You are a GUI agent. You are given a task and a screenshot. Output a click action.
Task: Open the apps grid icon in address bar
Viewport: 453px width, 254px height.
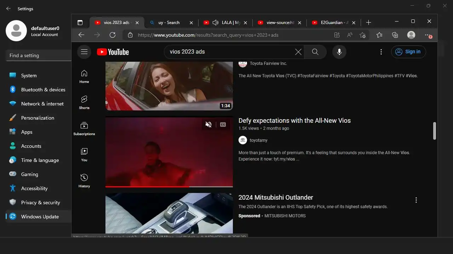[337, 35]
